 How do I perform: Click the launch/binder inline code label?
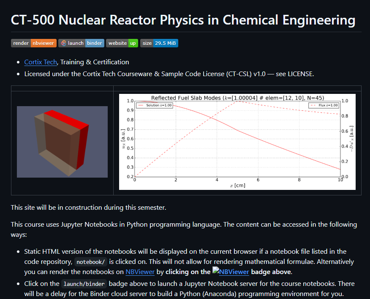pos(84,284)
